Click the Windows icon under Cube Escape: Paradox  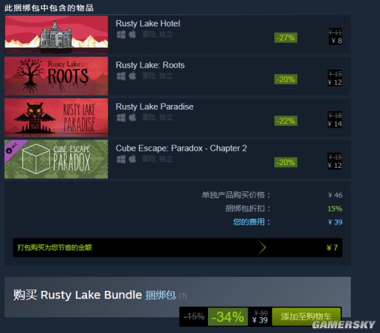pos(121,159)
